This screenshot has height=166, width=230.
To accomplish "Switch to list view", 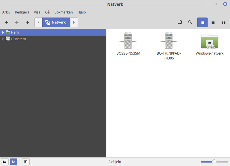I will (x=213, y=22).
